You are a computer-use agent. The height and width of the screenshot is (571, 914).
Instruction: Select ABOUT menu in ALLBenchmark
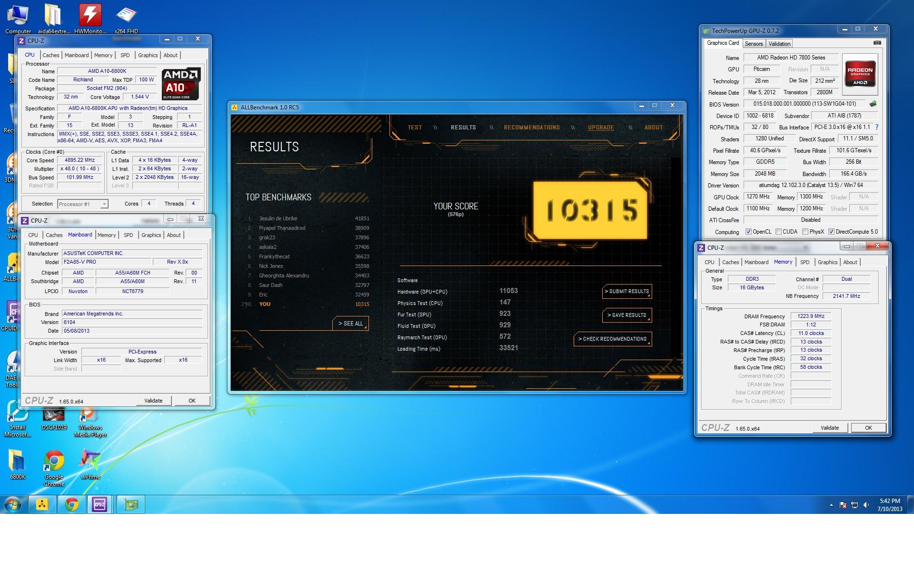pyautogui.click(x=654, y=128)
